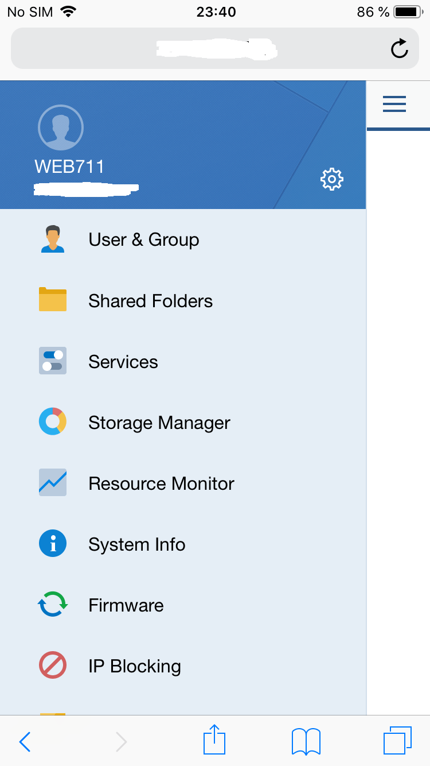Click the Storage Manager donut chart icon
This screenshot has height=766, width=430.
53,422
